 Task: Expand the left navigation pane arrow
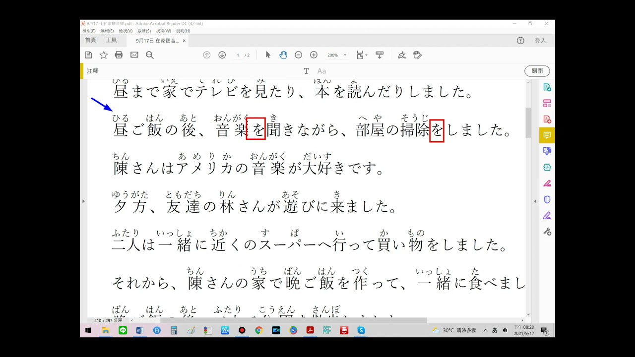coord(83,201)
